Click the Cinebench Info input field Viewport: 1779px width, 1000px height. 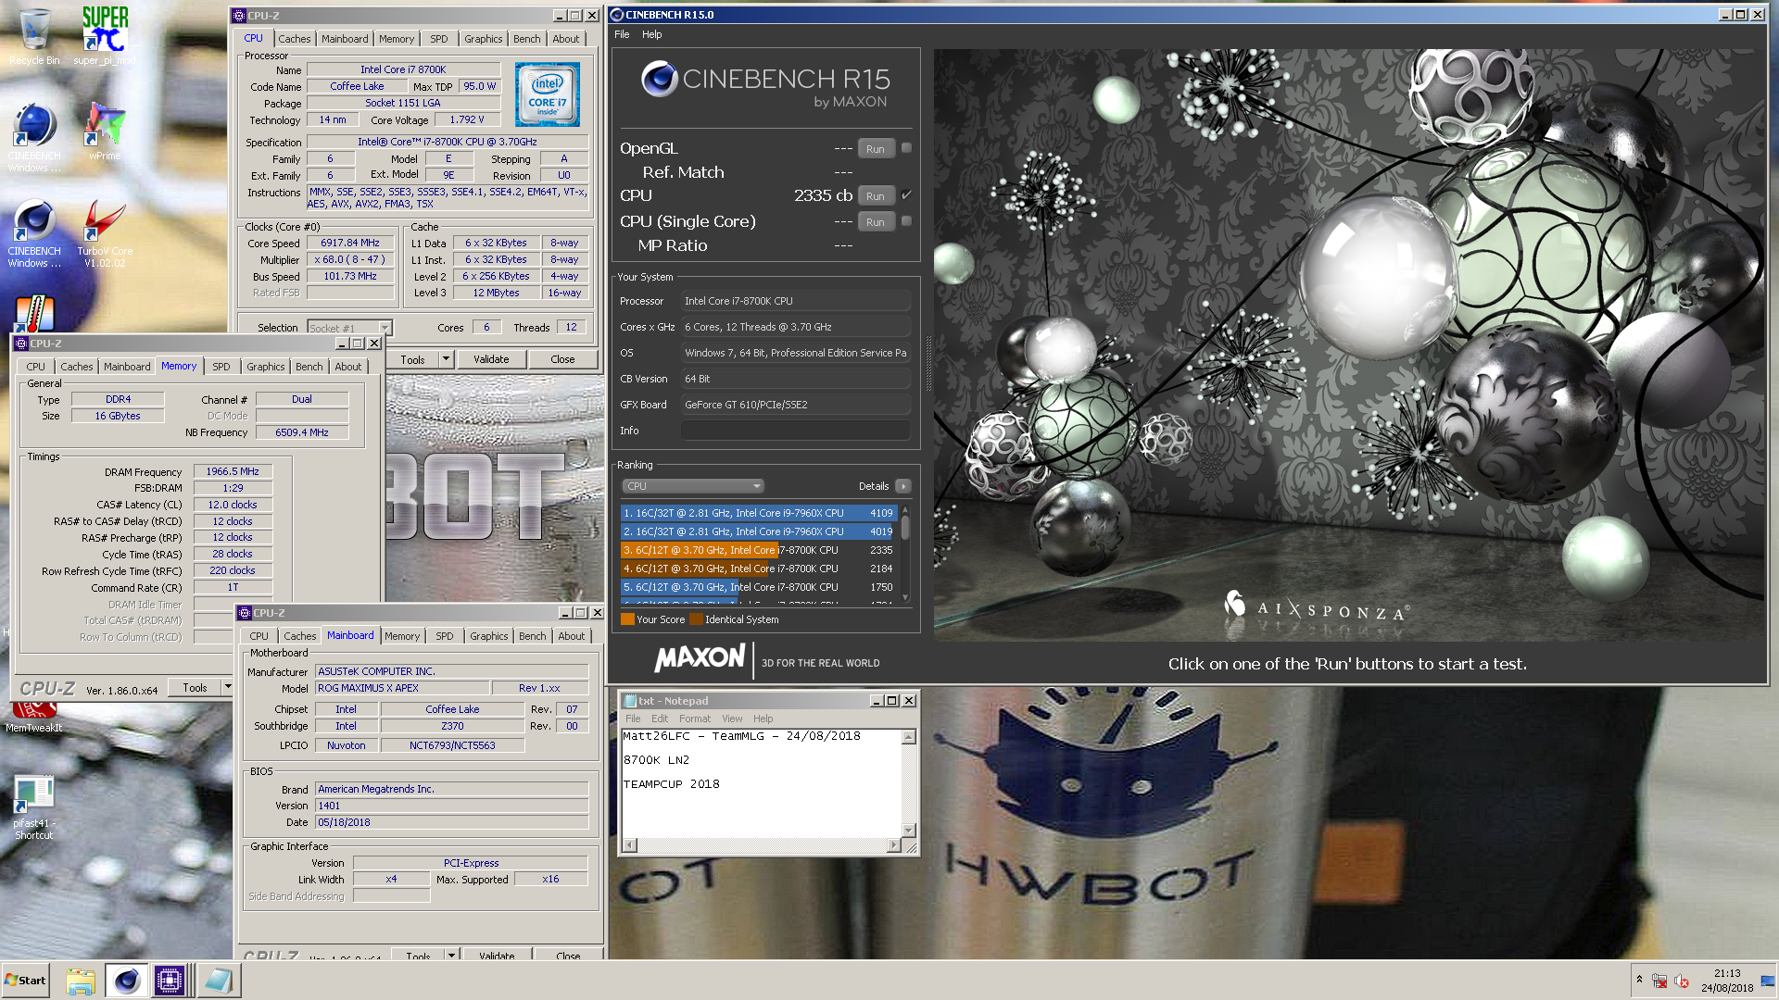pyautogui.click(x=795, y=431)
